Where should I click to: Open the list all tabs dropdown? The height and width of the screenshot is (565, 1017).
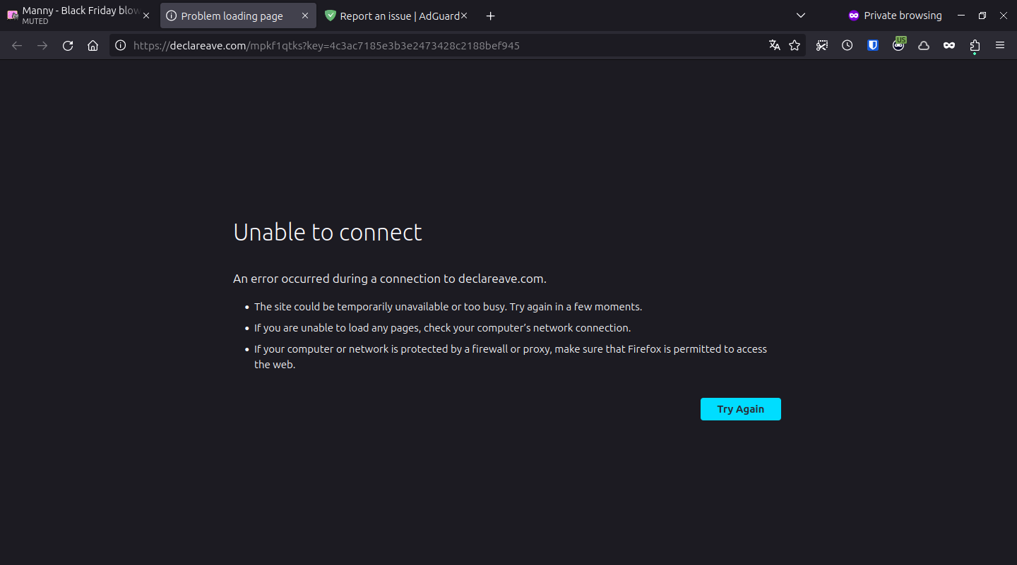pyautogui.click(x=800, y=15)
